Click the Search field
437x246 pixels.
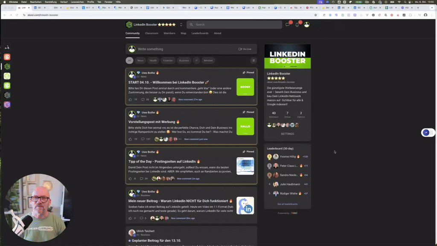point(234,24)
